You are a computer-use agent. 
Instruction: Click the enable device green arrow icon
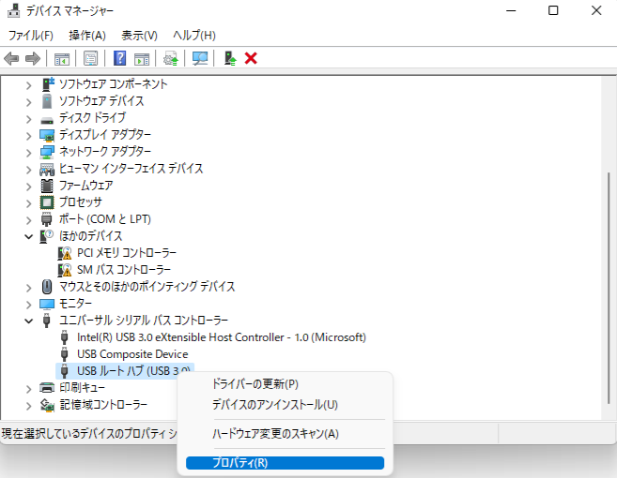(x=230, y=58)
